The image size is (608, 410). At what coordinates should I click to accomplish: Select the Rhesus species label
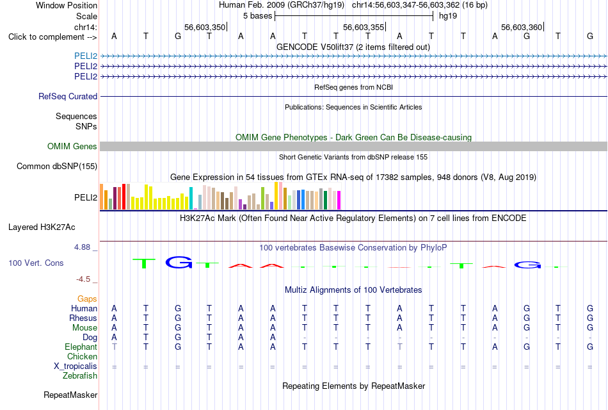83,318
